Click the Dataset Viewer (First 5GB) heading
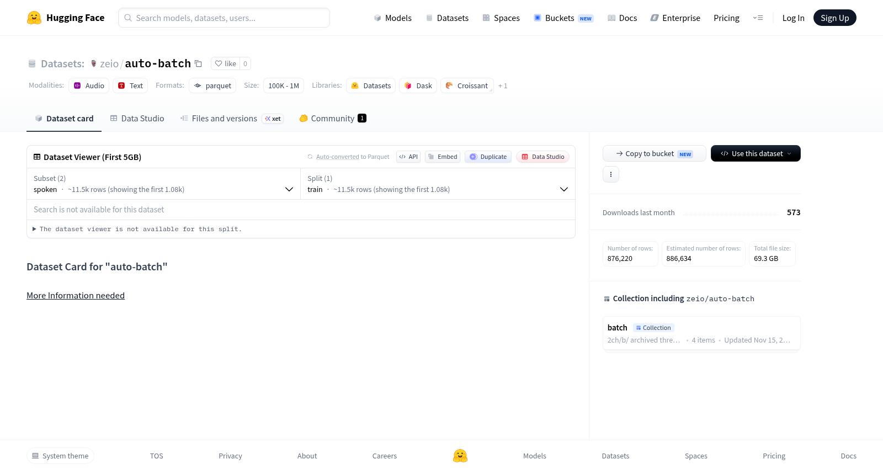883x475 pixels. (92, 157)
